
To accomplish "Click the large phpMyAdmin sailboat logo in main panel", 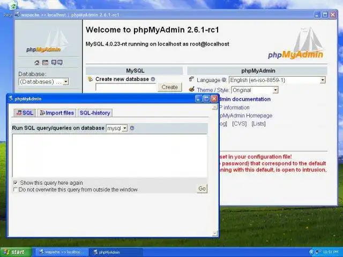I will click(x=296, y=43).
